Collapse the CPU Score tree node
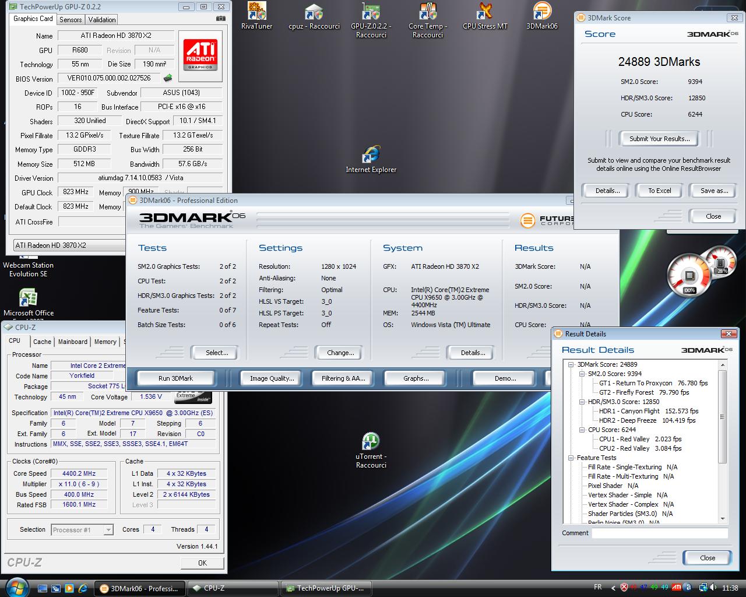The width and height of the screenshot is (746, 597). pyautogui.click(x=583, y=430)
